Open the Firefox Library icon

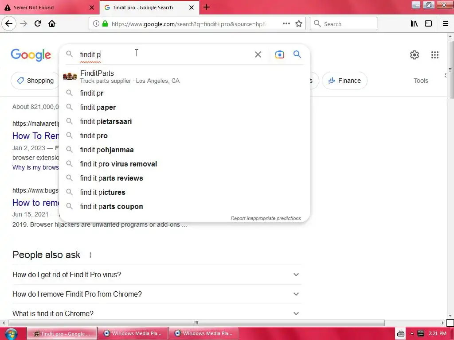414,24
